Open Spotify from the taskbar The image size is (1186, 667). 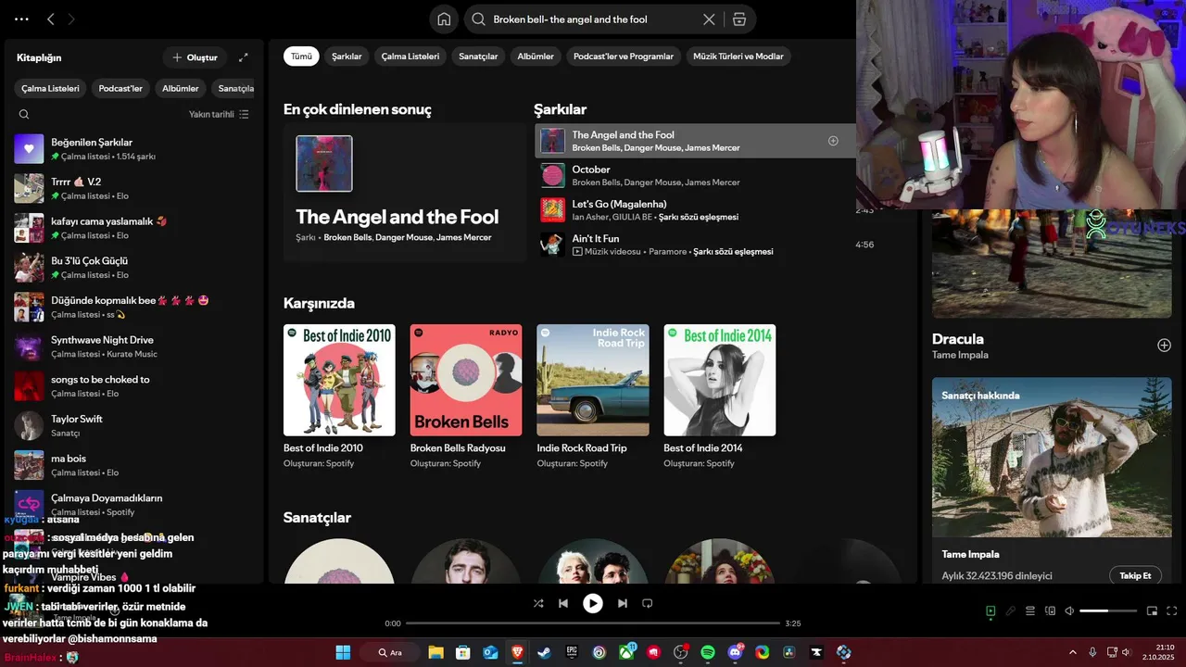click(x=708, y=652)
